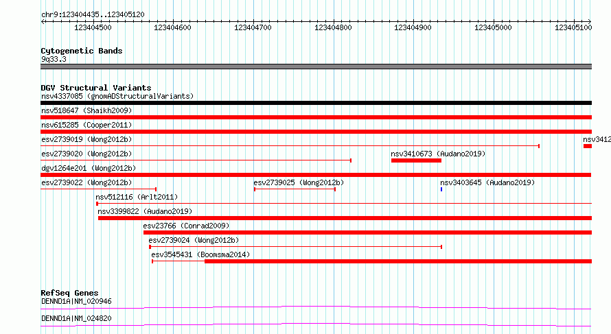
Task: Click the thick red esv3545431 bar
Action: [398, 261]
